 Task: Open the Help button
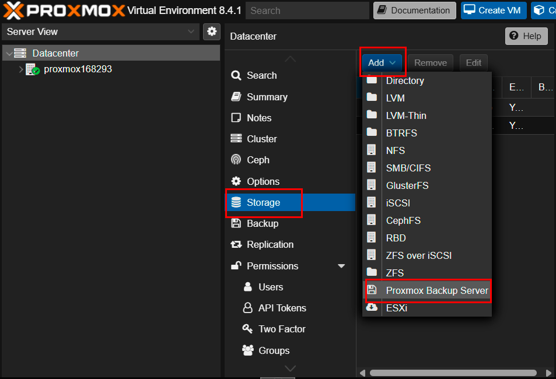tap(526, 36)
